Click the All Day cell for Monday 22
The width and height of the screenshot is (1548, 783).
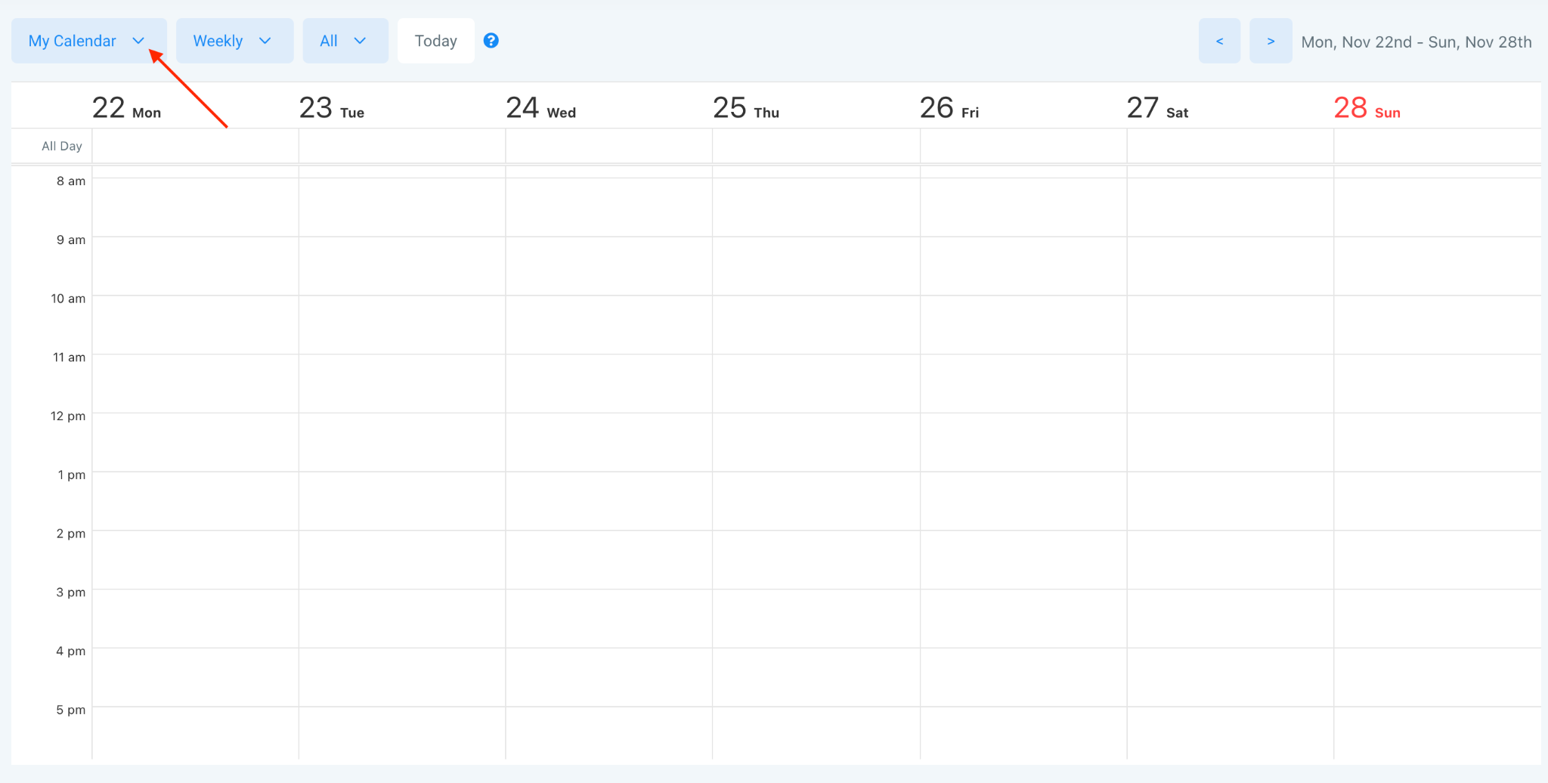pos(195,146)
